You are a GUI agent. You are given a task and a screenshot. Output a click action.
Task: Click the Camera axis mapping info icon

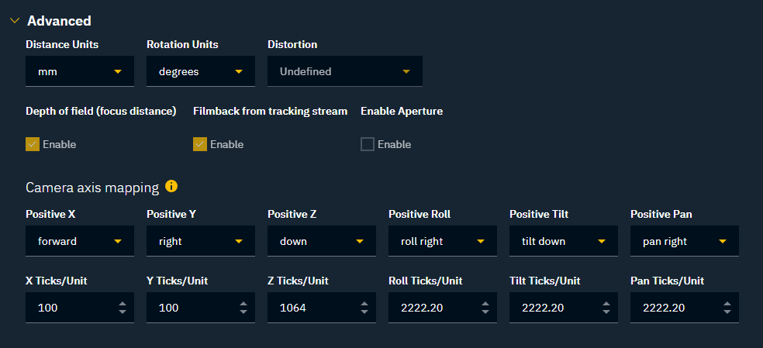[x=171, y=186]
